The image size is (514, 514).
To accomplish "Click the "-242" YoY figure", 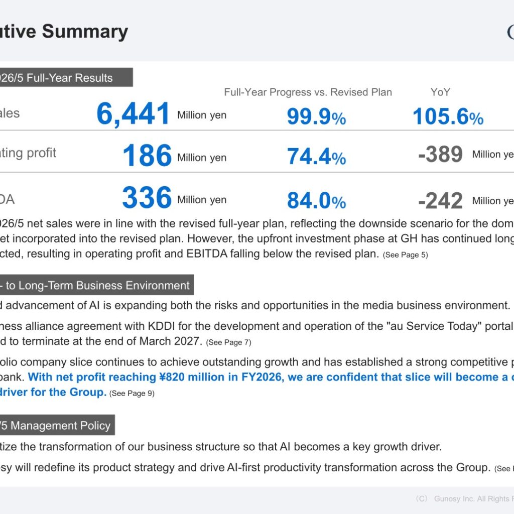I will pyautogui.click(x=440, y=201).
